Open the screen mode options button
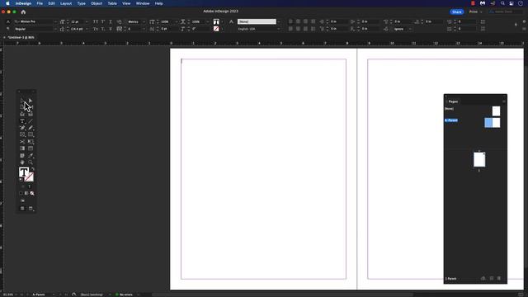The image size is (528, 297). pos(31,209)
